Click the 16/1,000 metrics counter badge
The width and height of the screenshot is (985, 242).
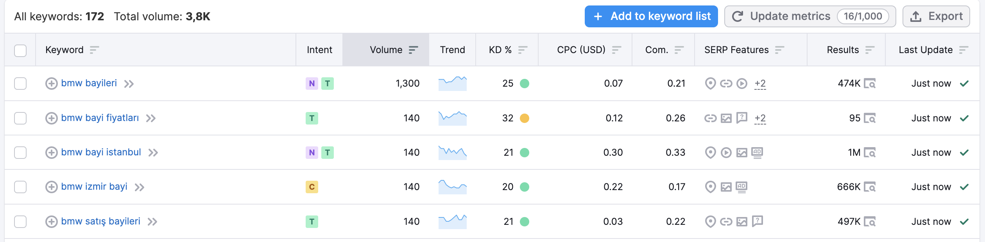(863, 16)
